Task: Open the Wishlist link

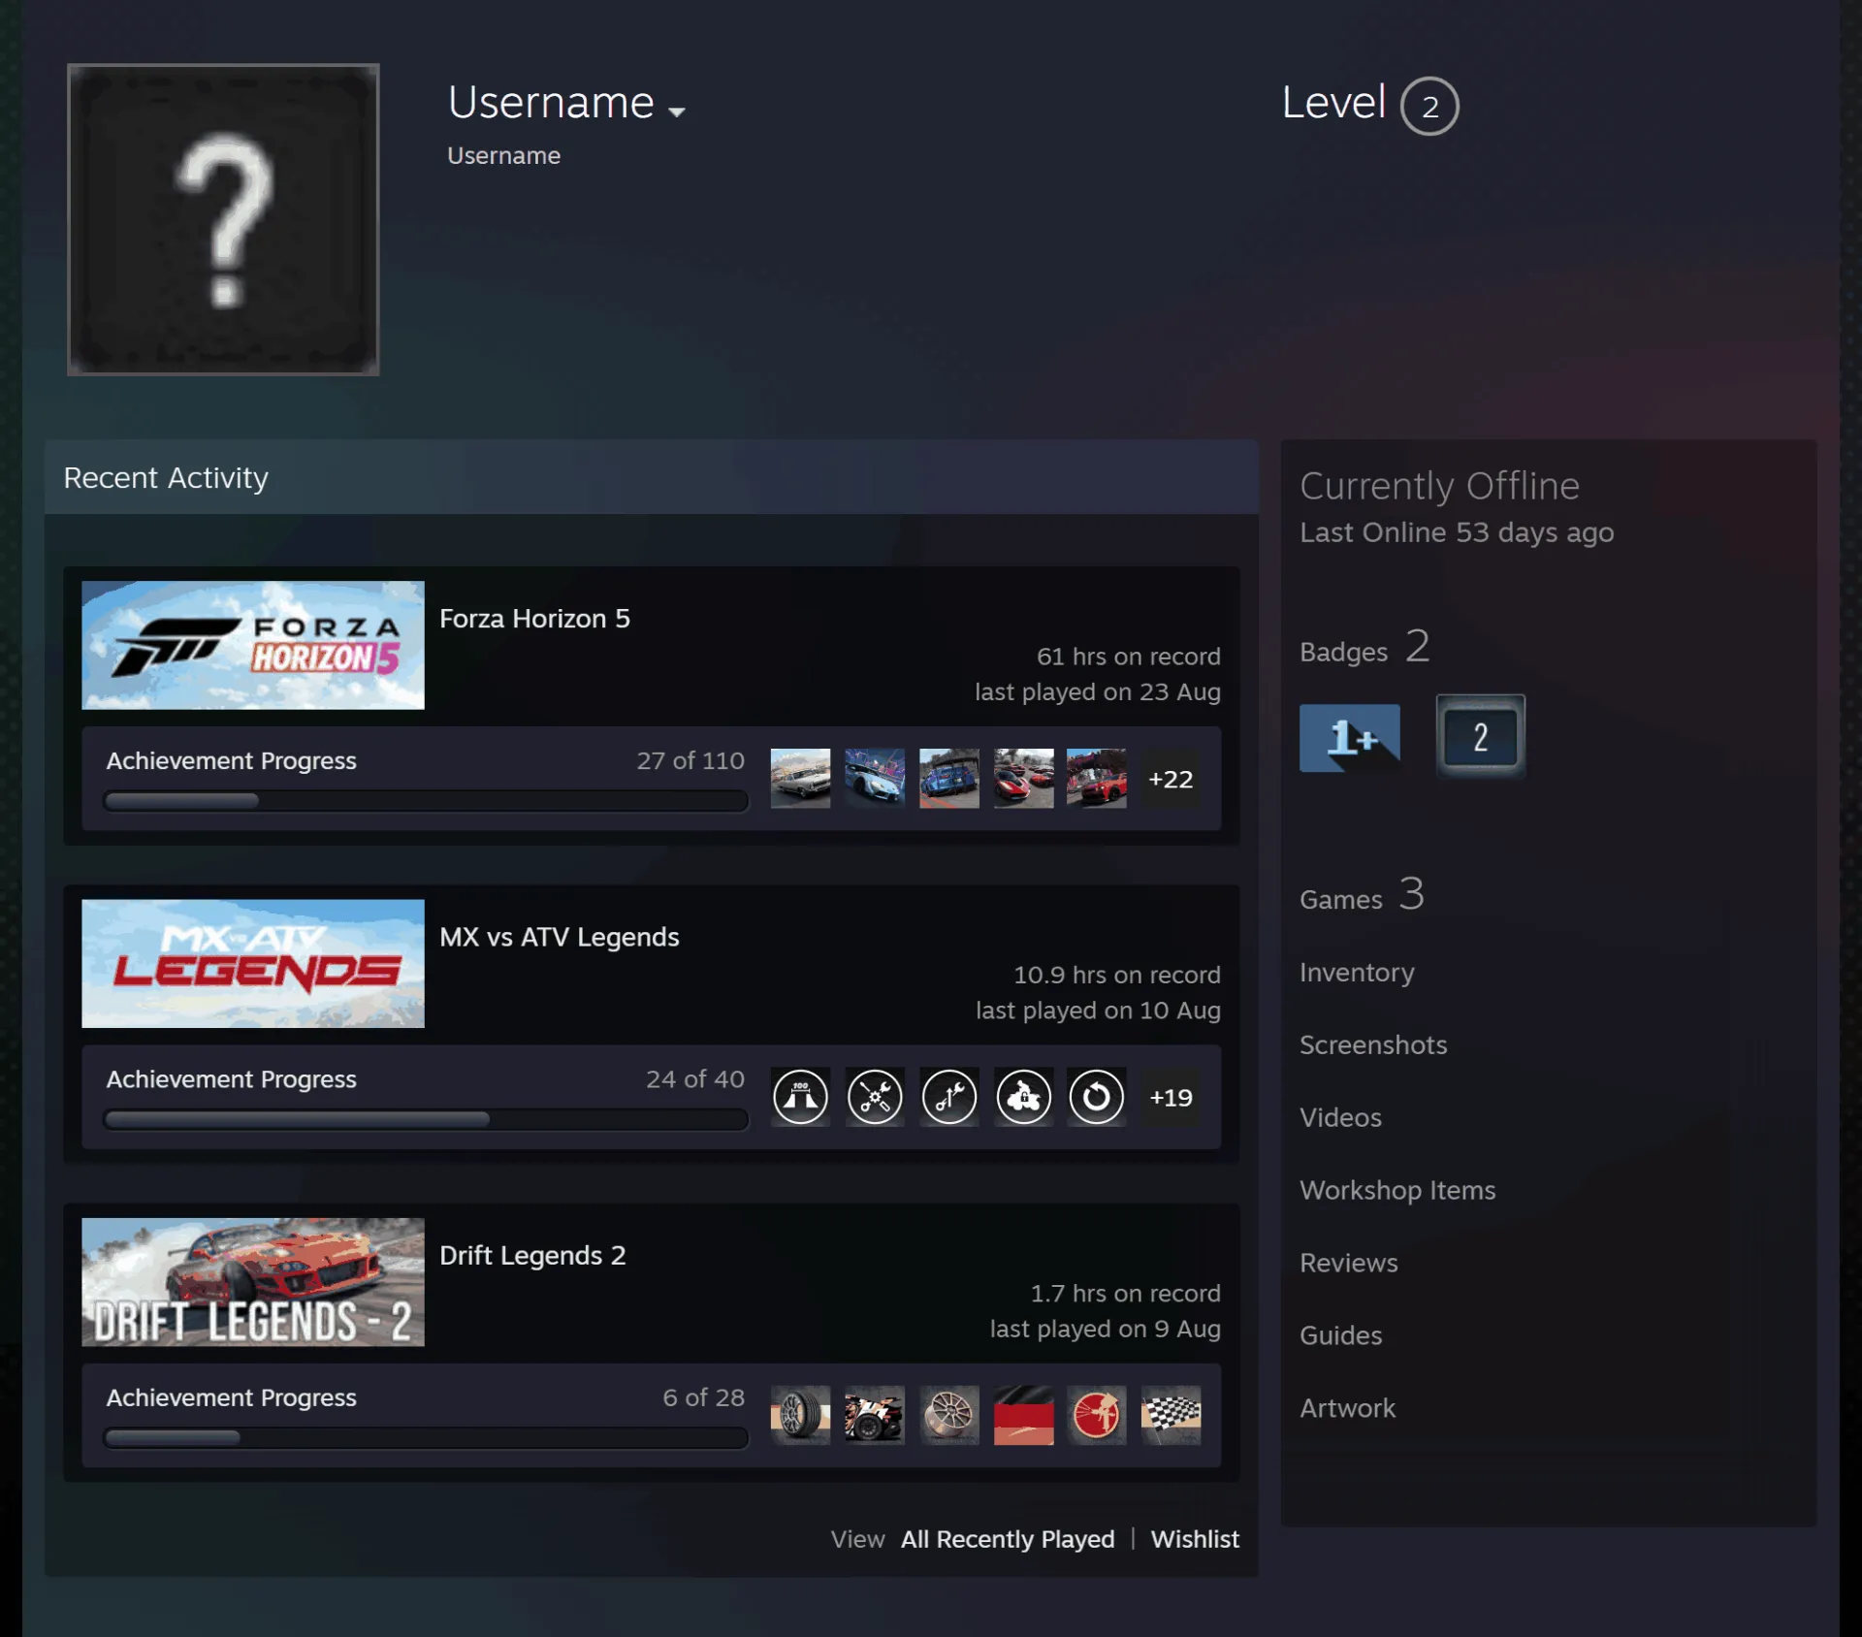Action: coord(1195,1539)
